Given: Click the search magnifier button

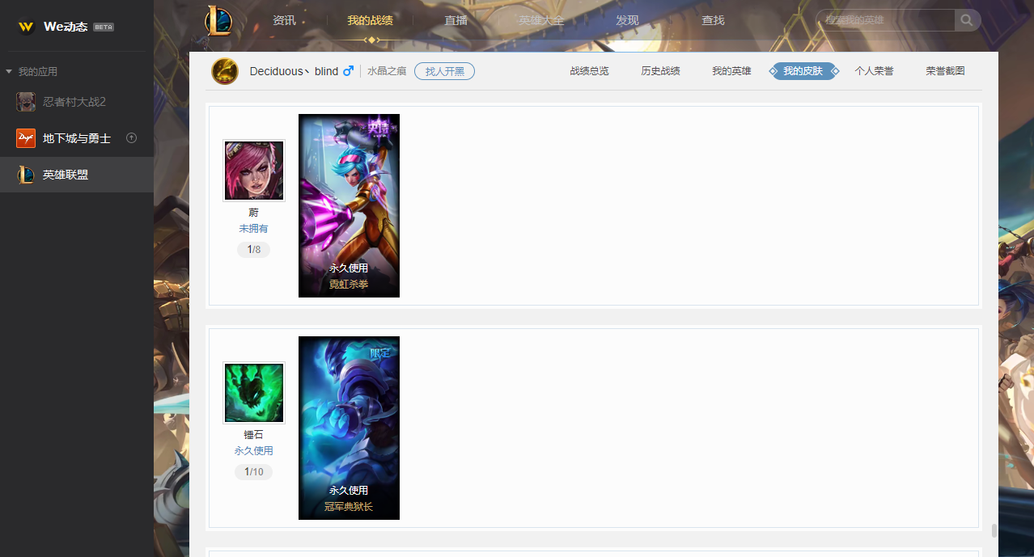Looking at the screenshot, I should pyautogui.click(x=968, y=20).
